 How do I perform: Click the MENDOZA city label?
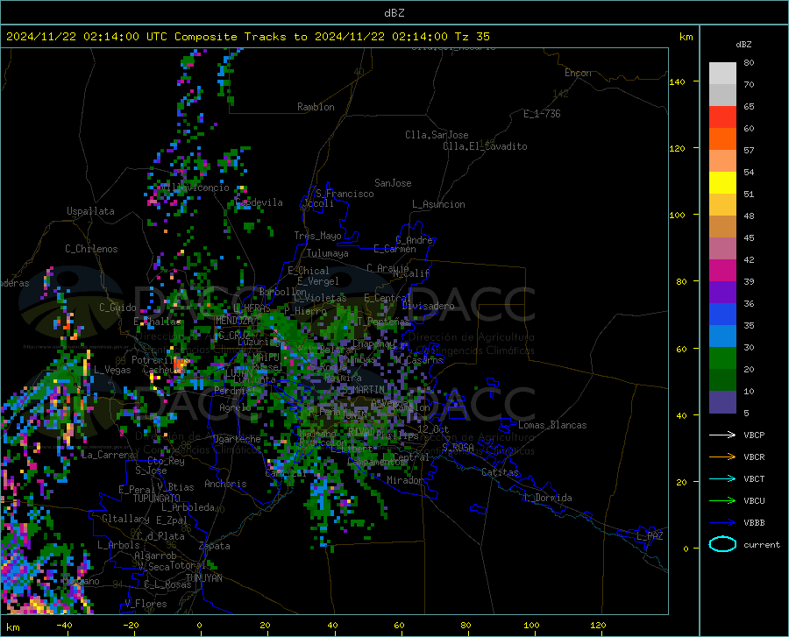click(x=234, y=321)
